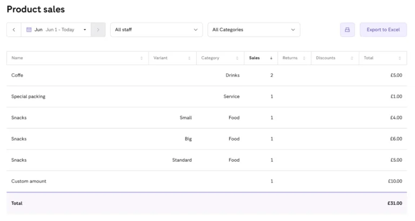Click the Product sales heading
Viewport: 415px width, 221px height.
click(36, 9)
